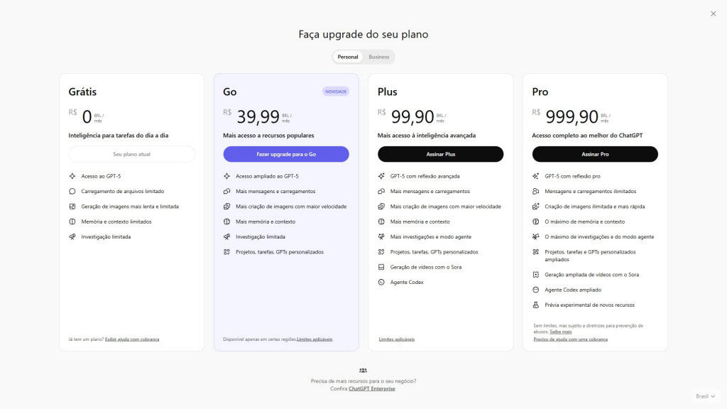The width and height of the screenshot is (727, 409).
Task: Click the image creation icon in the Go plan
Action: click(x=226, y=206)
